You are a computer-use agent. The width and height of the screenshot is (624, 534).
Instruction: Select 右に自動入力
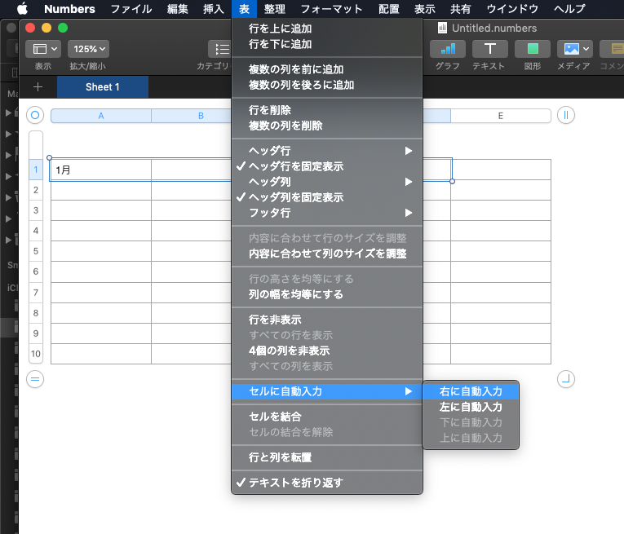[471, 391]
